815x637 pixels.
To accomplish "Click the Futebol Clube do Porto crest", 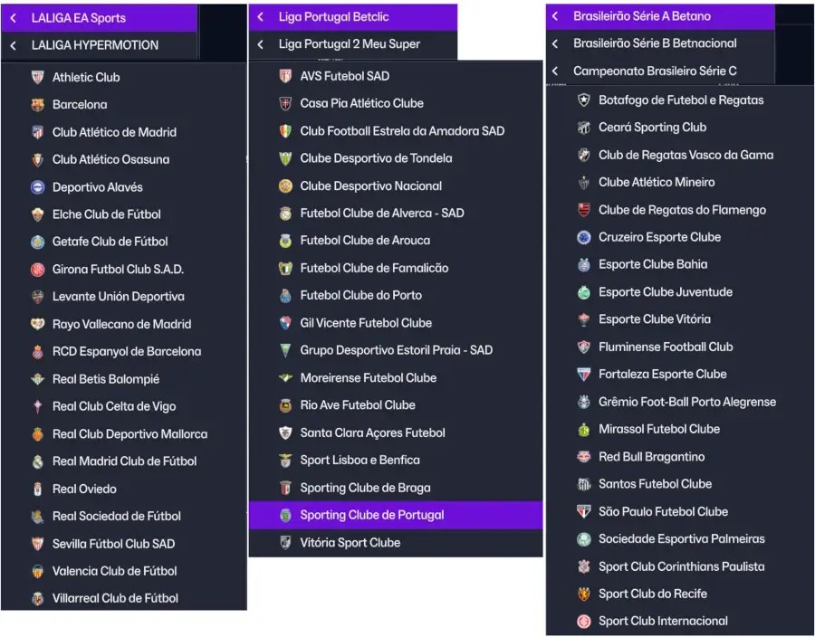I will (x=285, y=295).
